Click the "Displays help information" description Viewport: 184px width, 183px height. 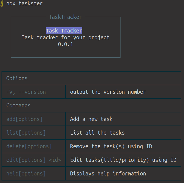(108, 174)
